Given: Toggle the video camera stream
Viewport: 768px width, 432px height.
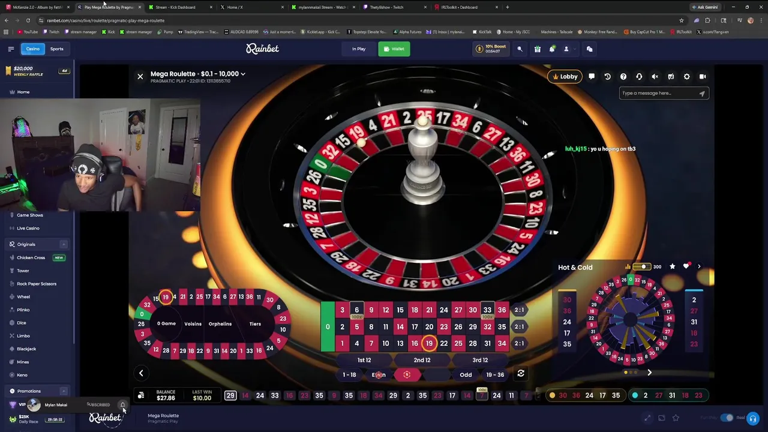Looking at the screenshot, I should (703, 77).
